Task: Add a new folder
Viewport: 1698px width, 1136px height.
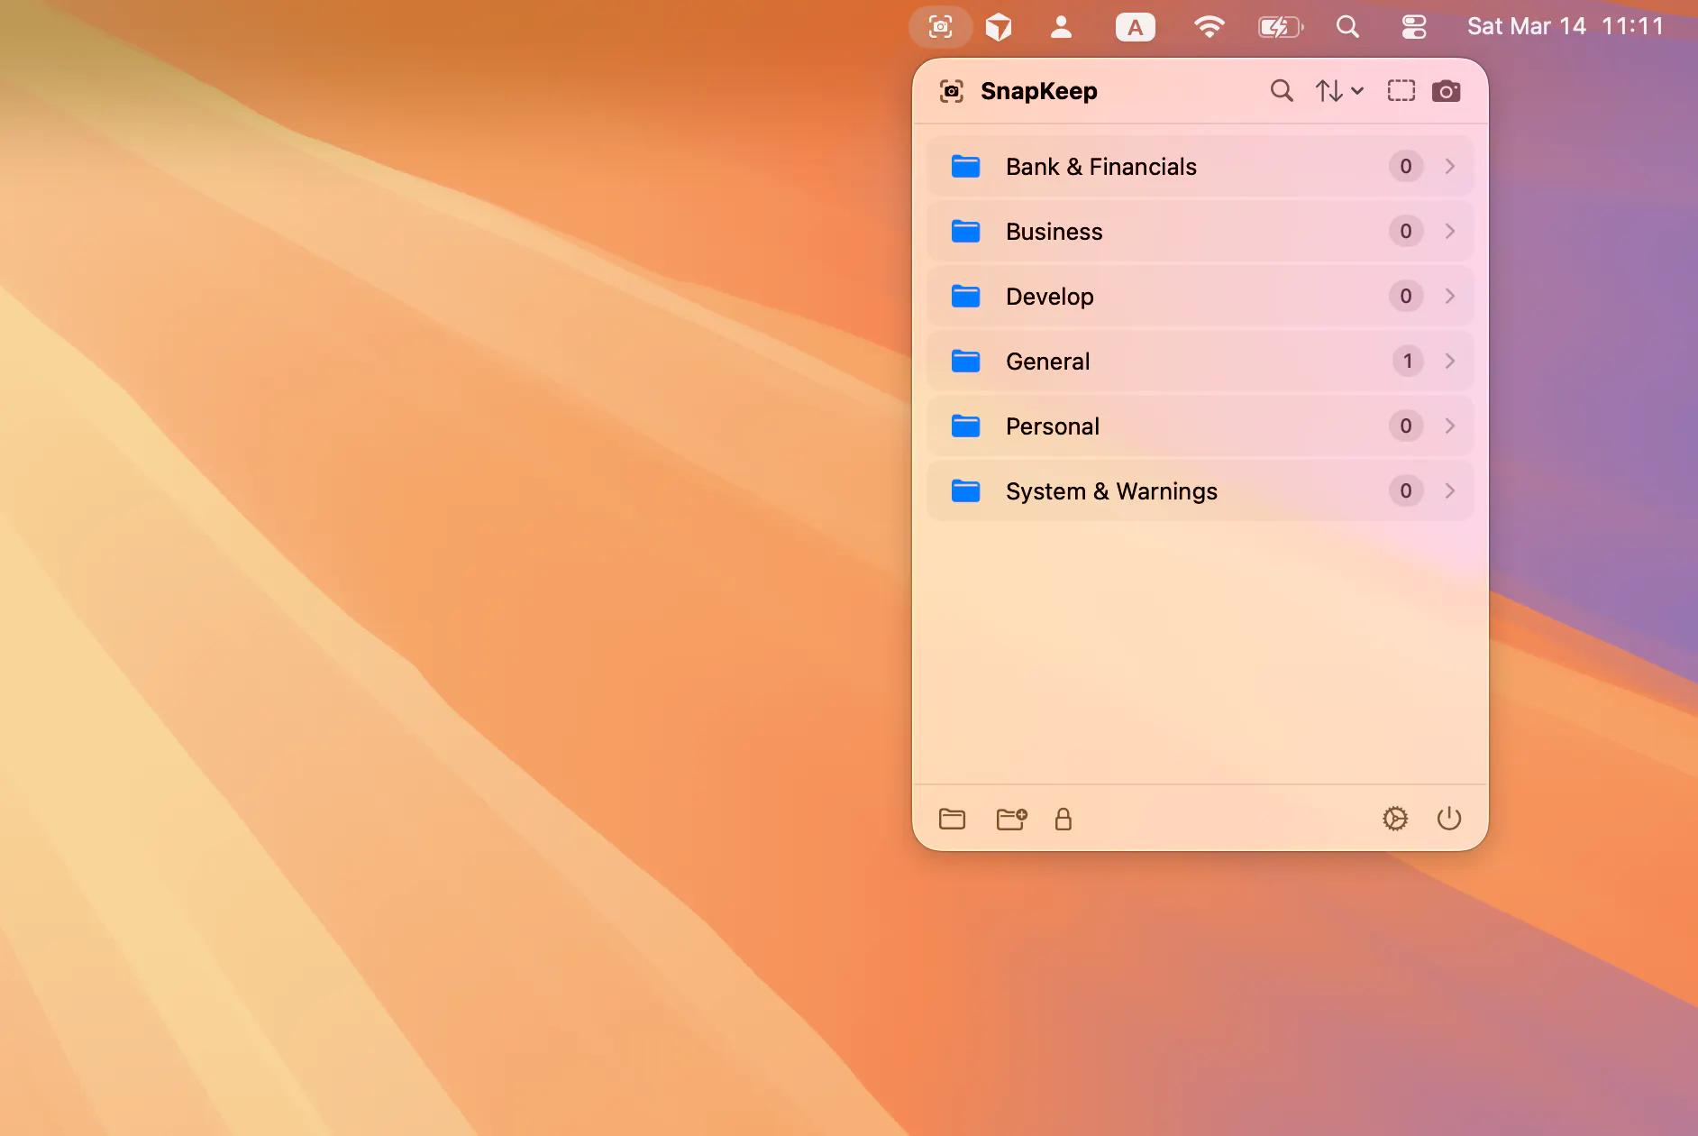Action: tap(1011, 819)
